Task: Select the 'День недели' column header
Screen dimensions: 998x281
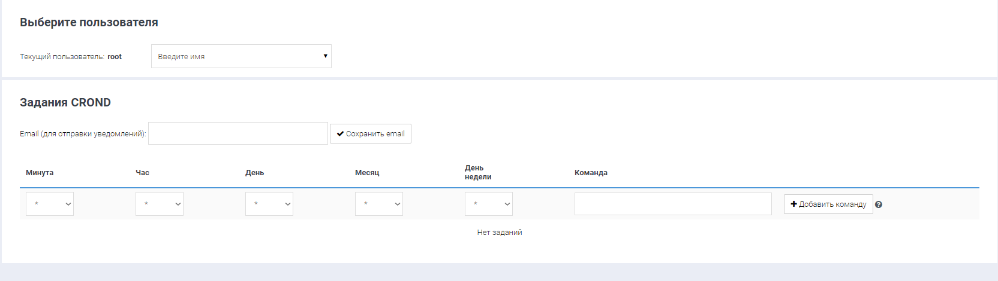Action: pyautogui.click(x=478, y=172)
